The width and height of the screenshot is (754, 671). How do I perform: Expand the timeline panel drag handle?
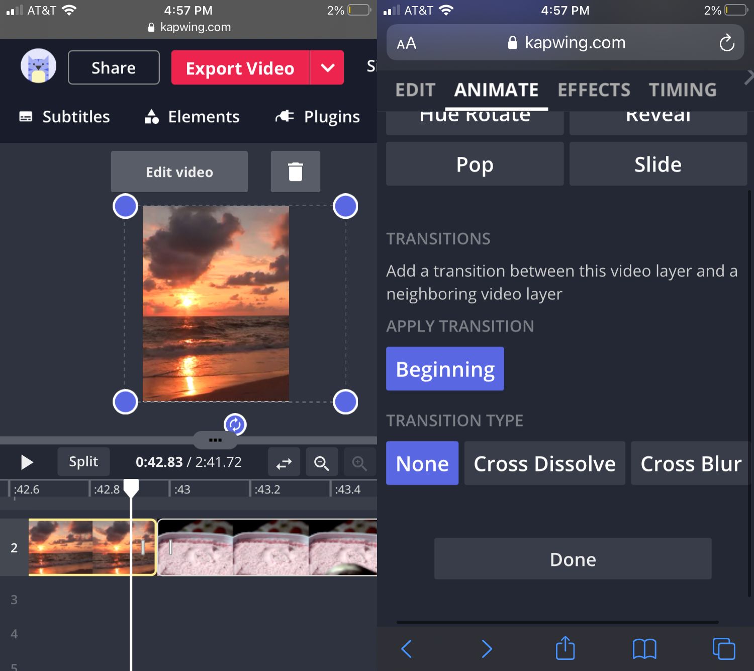pyautogui.click(x=215, y=440)
